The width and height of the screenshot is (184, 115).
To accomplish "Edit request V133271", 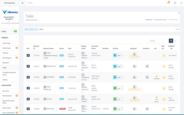I will pos(28,66).
